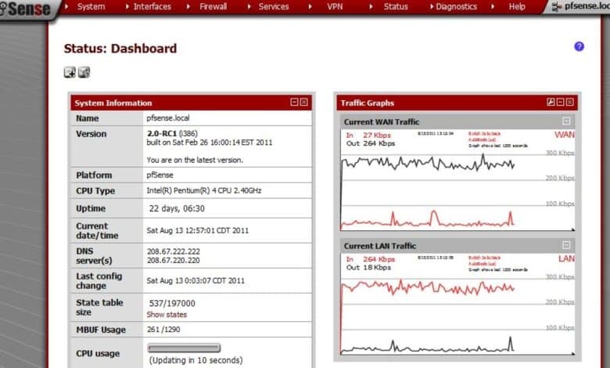Click the WAN 'In 27 Kbps' reading
The image size is (610, 368).
click(368, 135)
